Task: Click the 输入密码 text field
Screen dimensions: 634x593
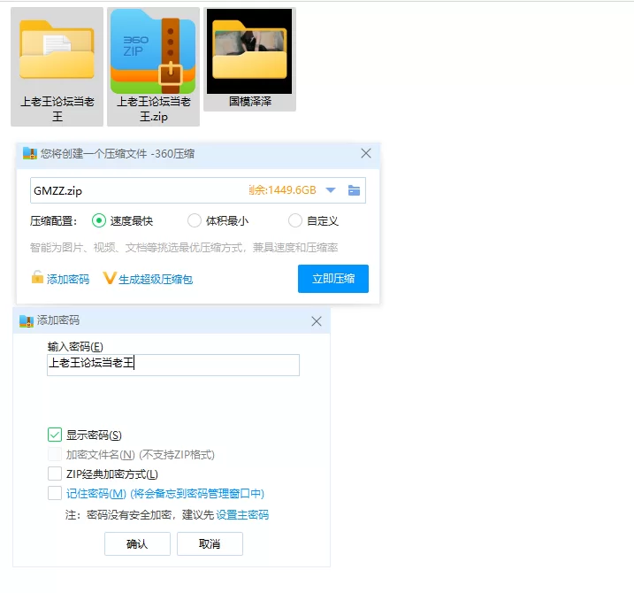Action: 173,364
